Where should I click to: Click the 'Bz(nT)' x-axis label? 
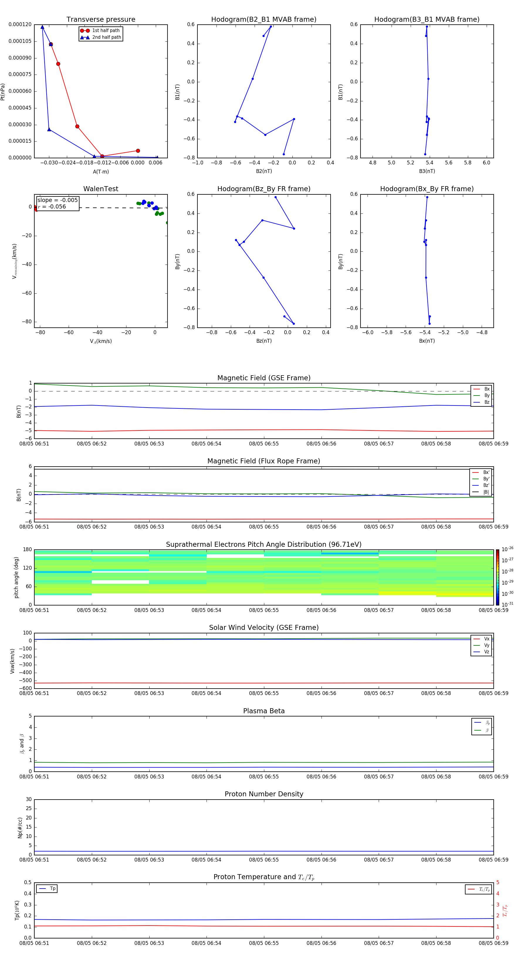click(x=264, y=341)
